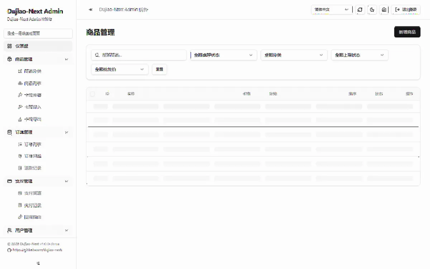Click the ID column header

pyautogui.click(x=107, y=94)
